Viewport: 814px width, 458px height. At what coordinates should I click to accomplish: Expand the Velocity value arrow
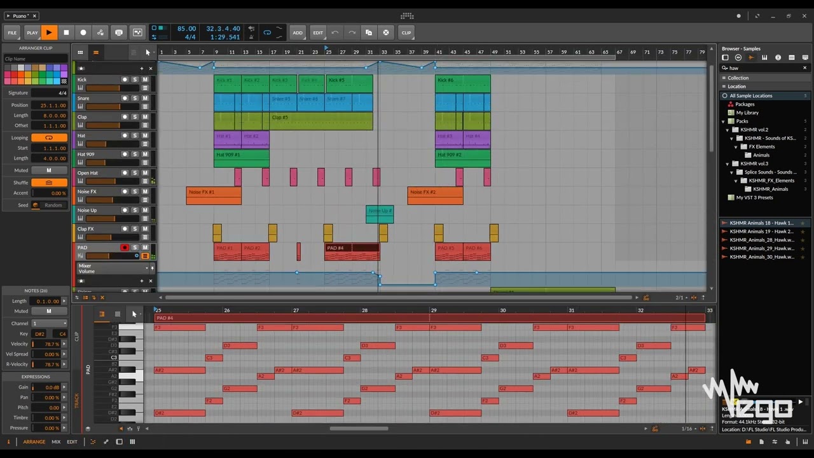[x=64, y=344]
